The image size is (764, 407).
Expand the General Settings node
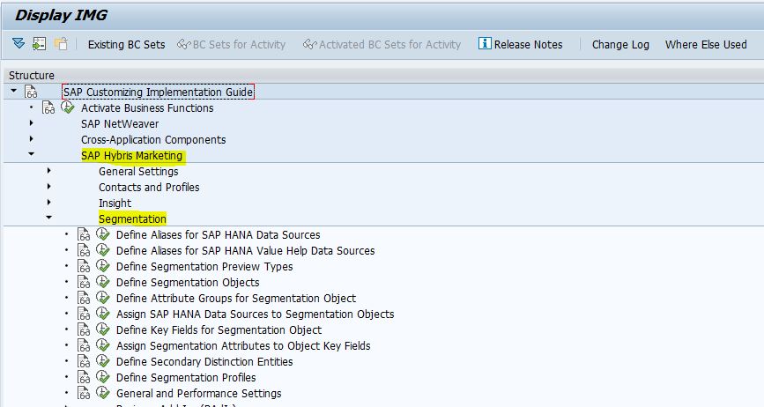tap(49, 170)
